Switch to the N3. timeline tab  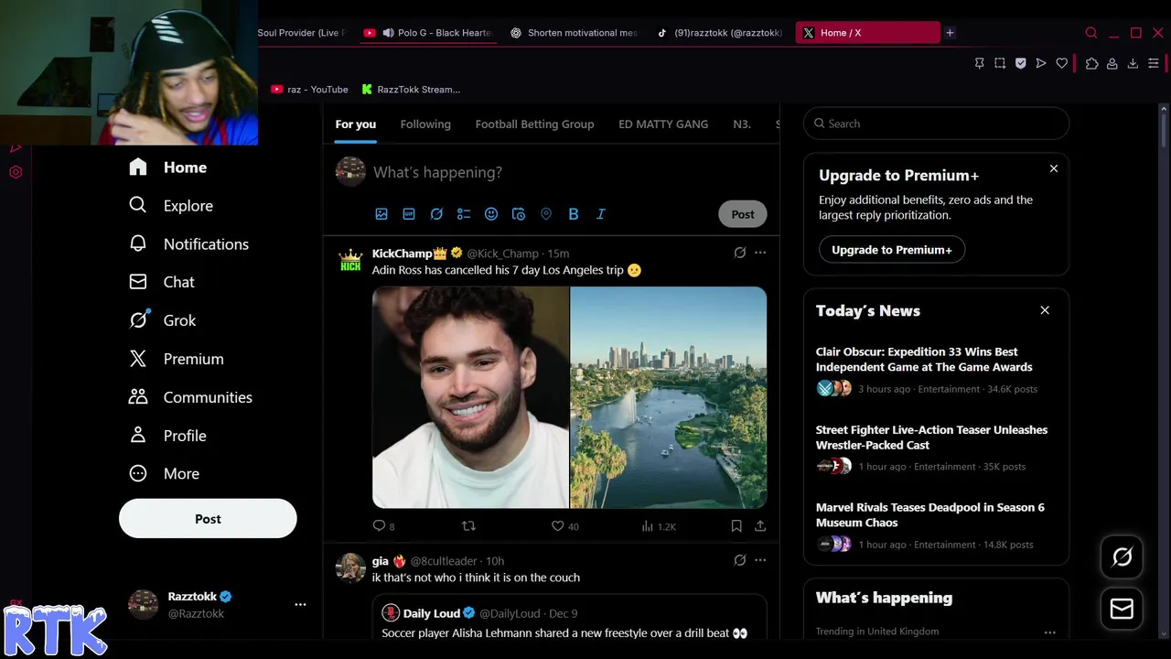[742, 124]
